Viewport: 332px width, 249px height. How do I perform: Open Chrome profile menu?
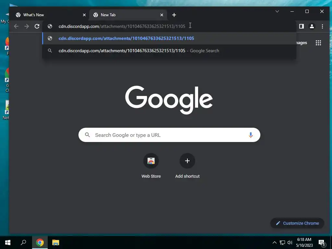(x=312, y=26)
